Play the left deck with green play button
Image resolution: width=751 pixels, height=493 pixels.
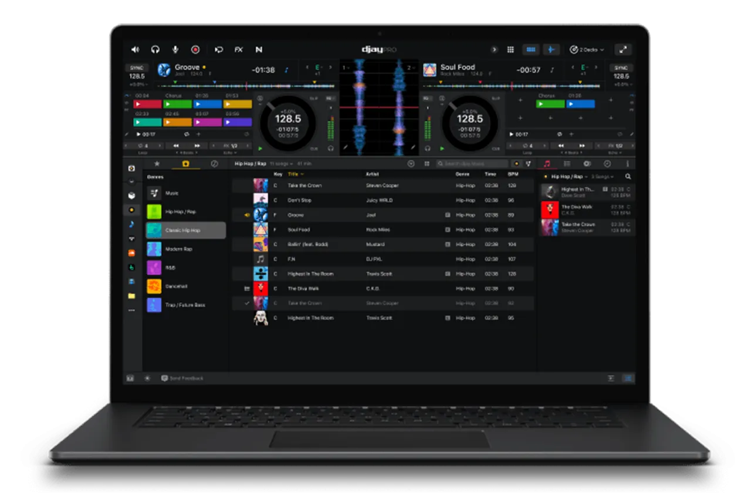click(x=261, y=148)
